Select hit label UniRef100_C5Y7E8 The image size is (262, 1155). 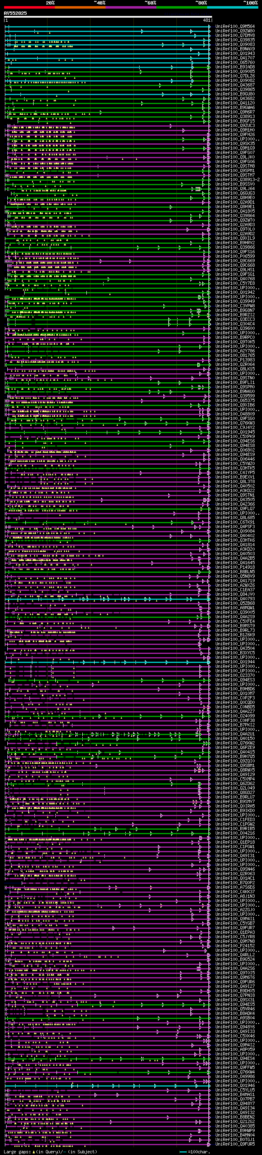click(235, 284)
